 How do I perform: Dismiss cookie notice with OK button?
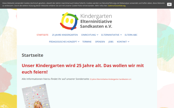(x=169, y=4)
